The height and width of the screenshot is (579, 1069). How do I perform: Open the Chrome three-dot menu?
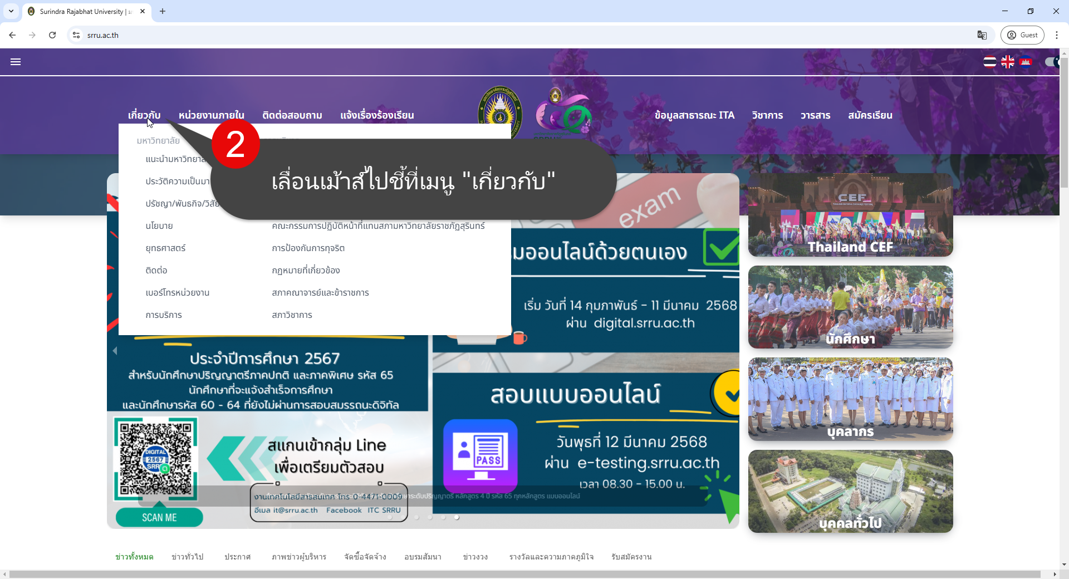[1057, 35]
